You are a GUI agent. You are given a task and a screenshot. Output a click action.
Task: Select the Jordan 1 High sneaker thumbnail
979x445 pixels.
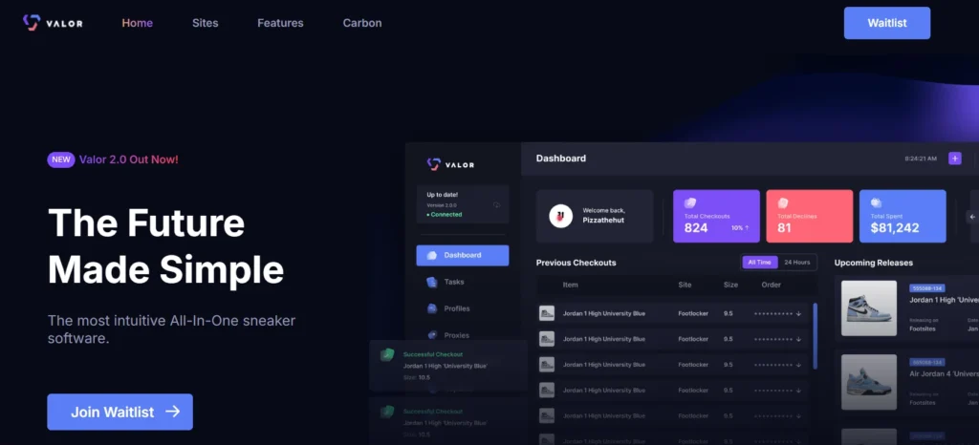(x=868, y=307)
